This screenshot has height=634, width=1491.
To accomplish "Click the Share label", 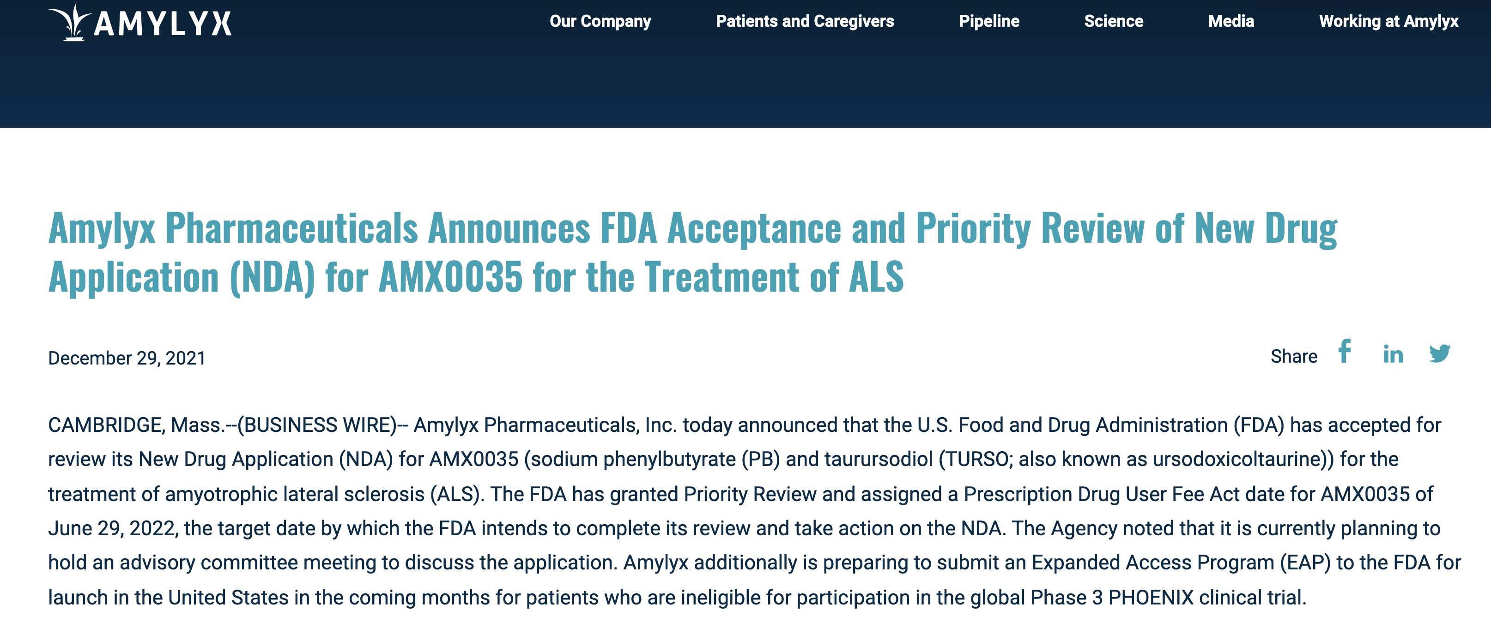I will (x=1293, y=356).
